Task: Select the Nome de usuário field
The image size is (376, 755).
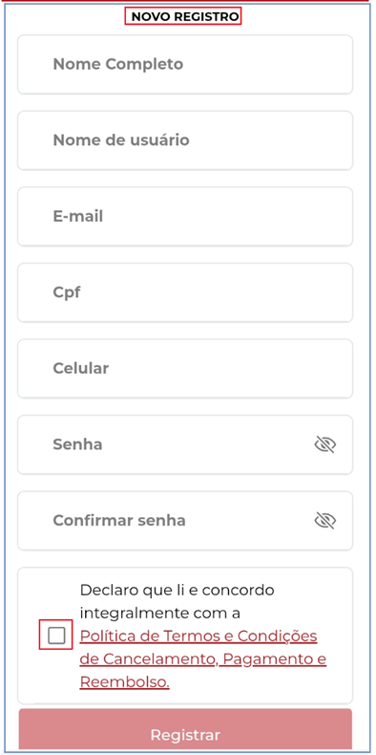Action: (185, 140)
